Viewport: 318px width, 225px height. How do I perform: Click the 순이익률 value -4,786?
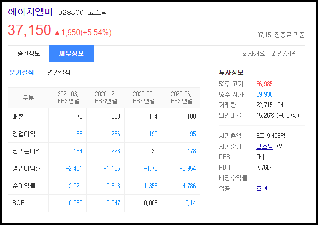coord(188,186)
